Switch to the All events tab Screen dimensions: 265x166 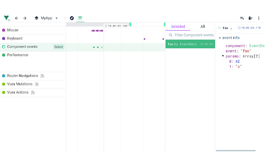(x=202, y=27)
